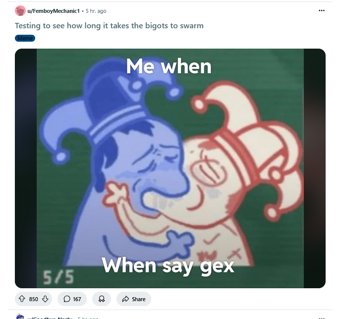Upvote the FemboyMechanic1 meme post
Image resolution: width=338 pixels, height=319 pixels.
pyautogui.click(x=22, y=299)
